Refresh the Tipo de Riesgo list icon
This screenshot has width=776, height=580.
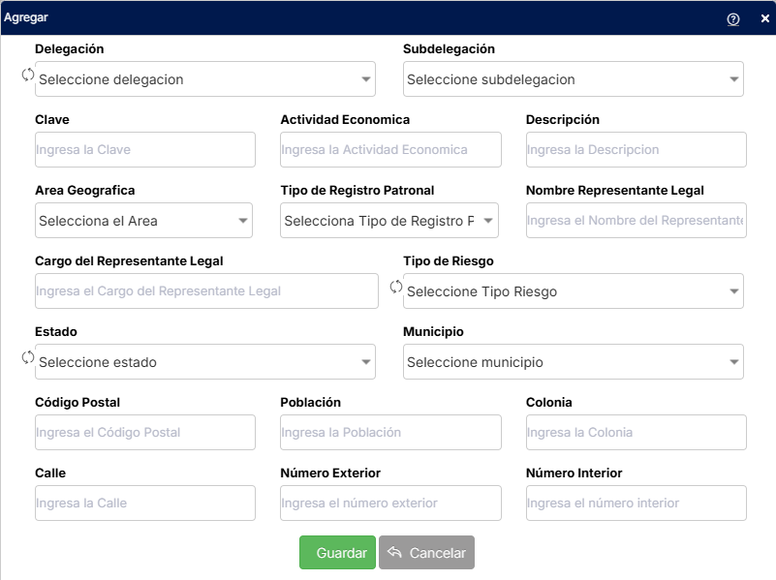[x=396, y=287]
